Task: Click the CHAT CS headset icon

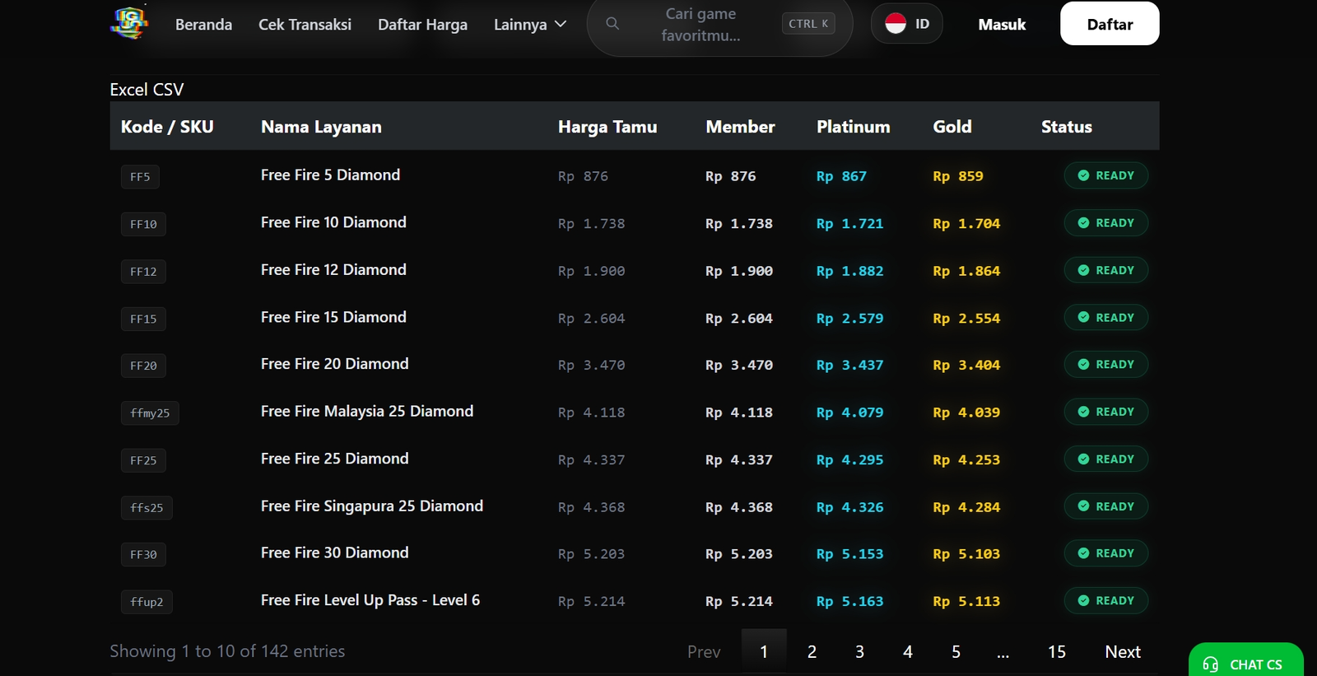Action: [1210, 664]
